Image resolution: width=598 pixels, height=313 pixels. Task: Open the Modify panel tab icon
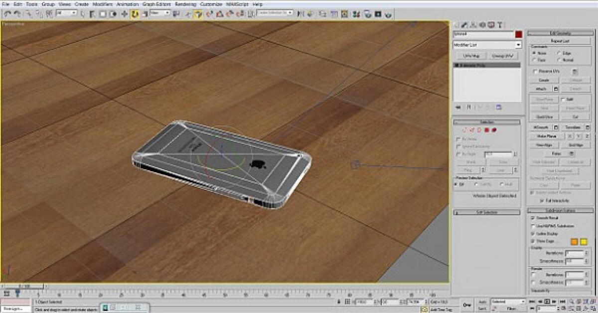[x=464, y=24]
